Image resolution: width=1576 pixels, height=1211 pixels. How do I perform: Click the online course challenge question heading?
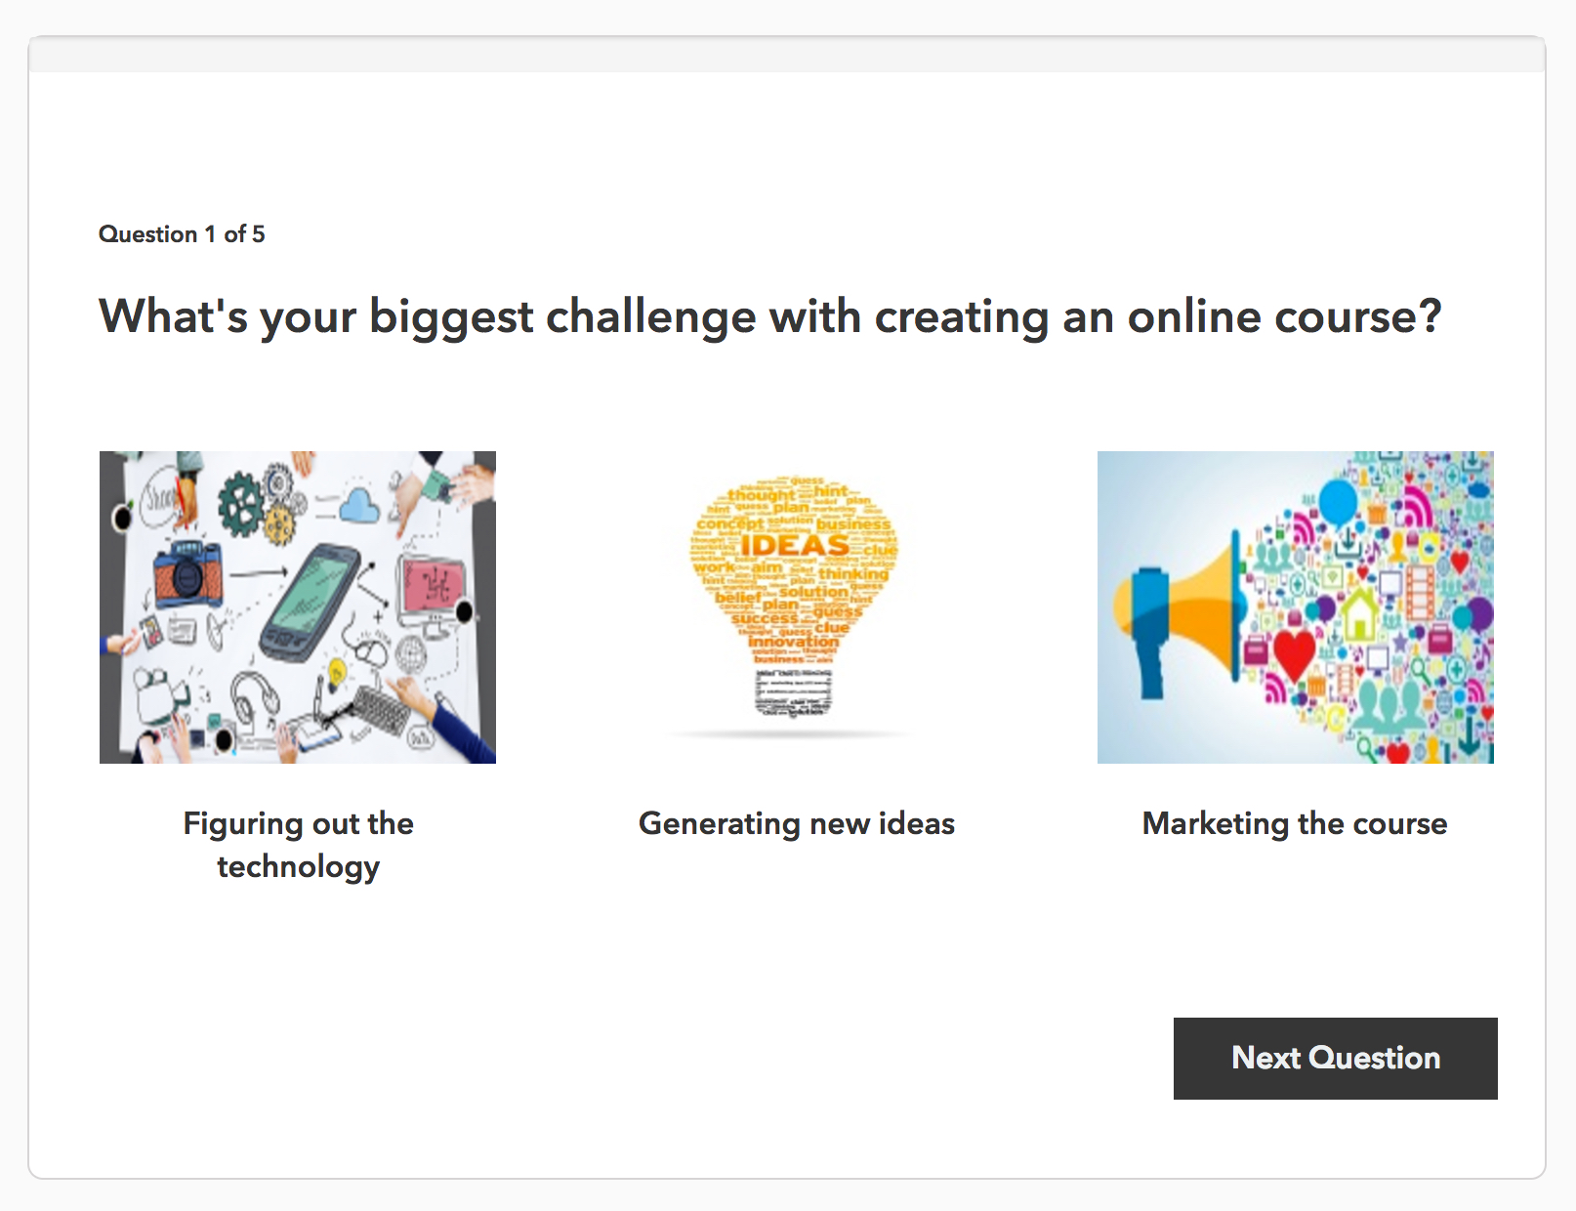click(x=769, y=316)
